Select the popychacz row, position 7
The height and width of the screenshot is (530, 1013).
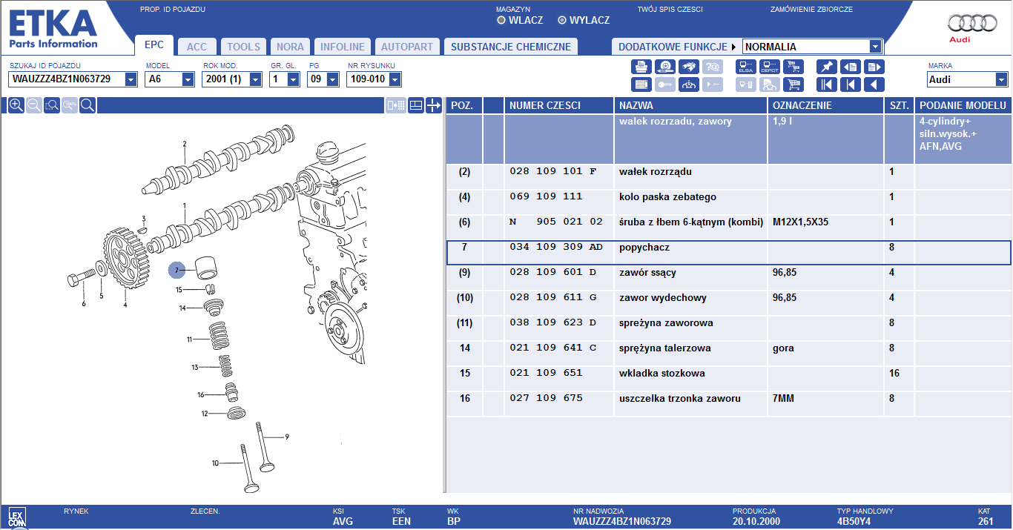pyautogui.click(x=728, y=252)
